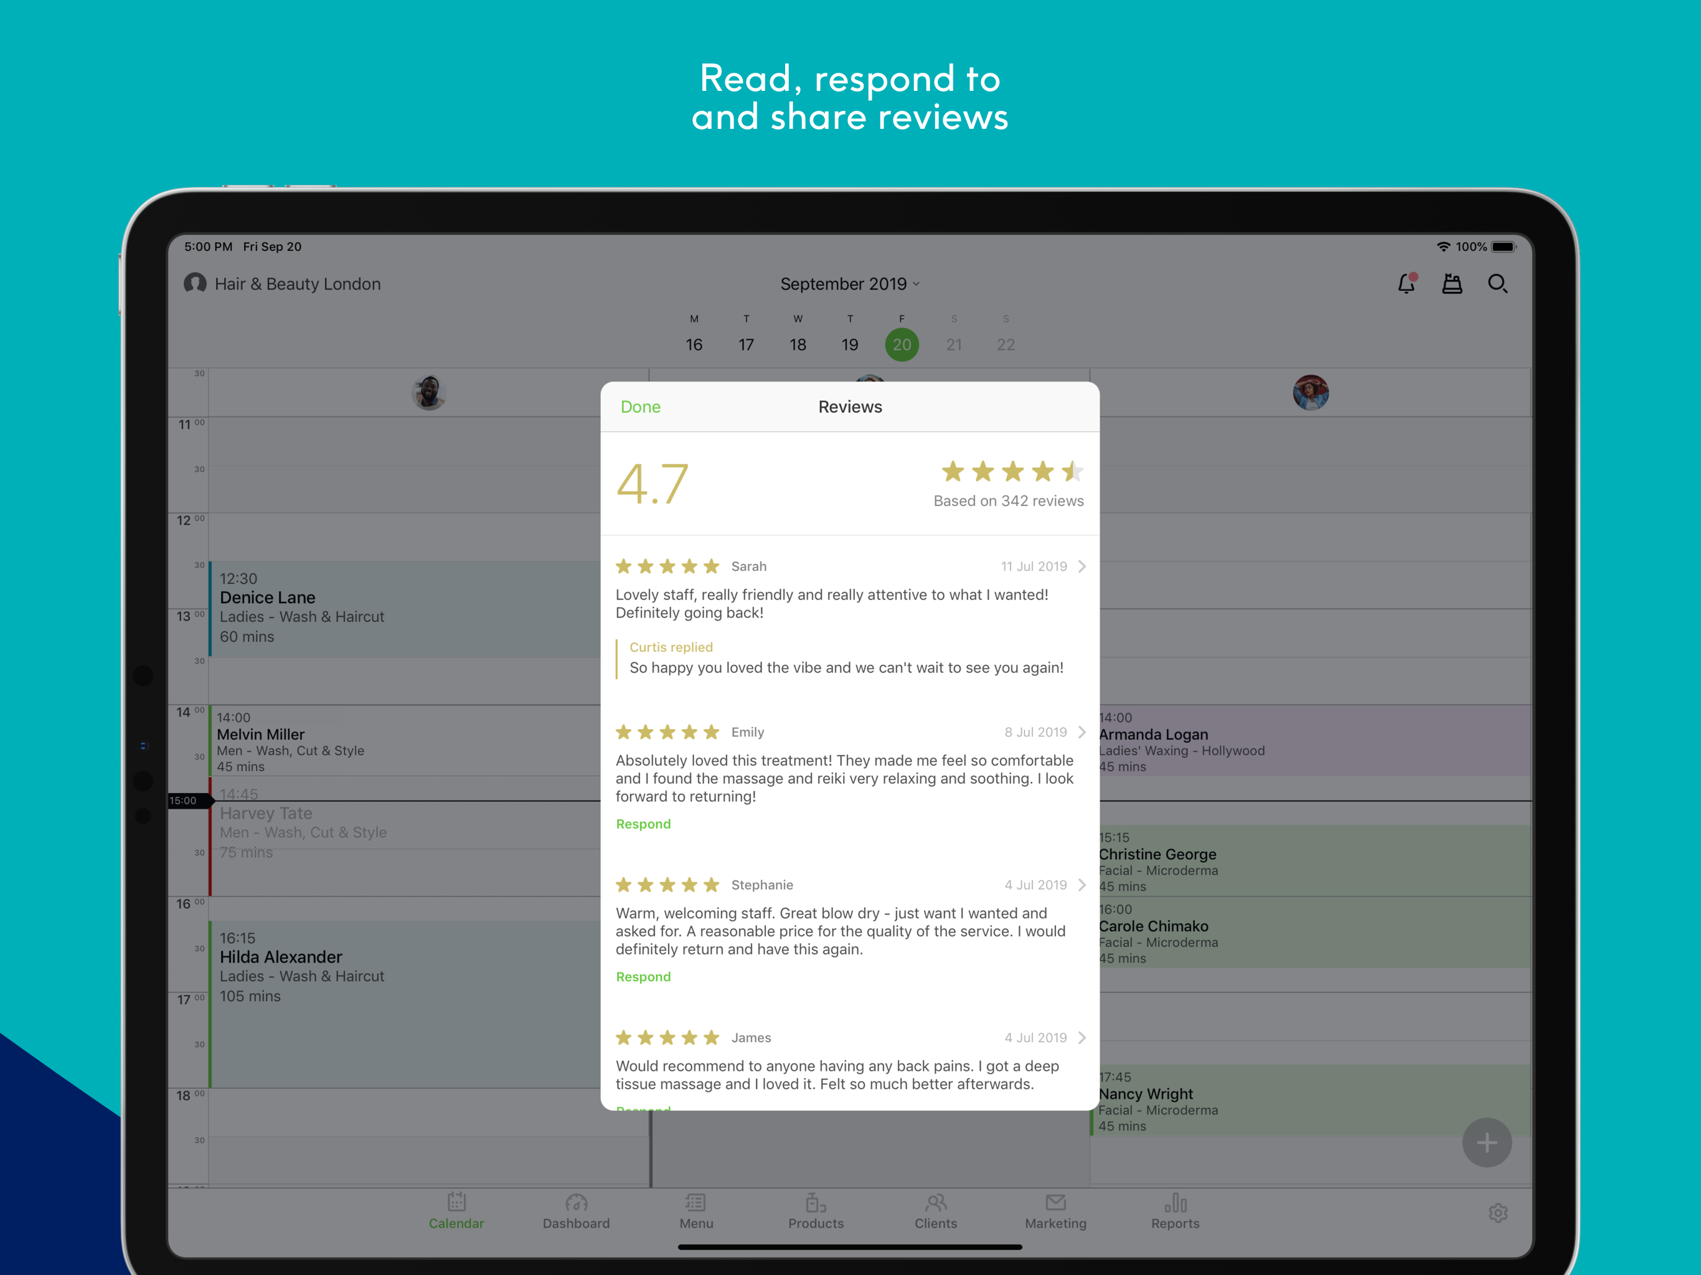This screenshot has height=1275, width=1701.
Task: Click the search magnifier icon
Action: [1497, 284]
